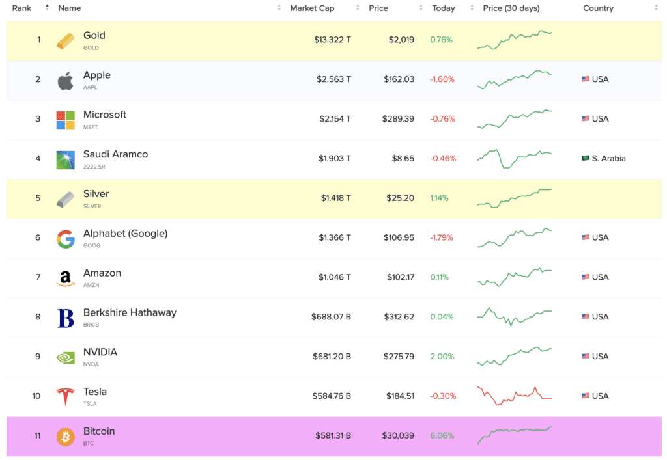Open the Alphabet (Google) company link
The height and width of the screenshot is (460, 667).
click(x=125, y=233)
